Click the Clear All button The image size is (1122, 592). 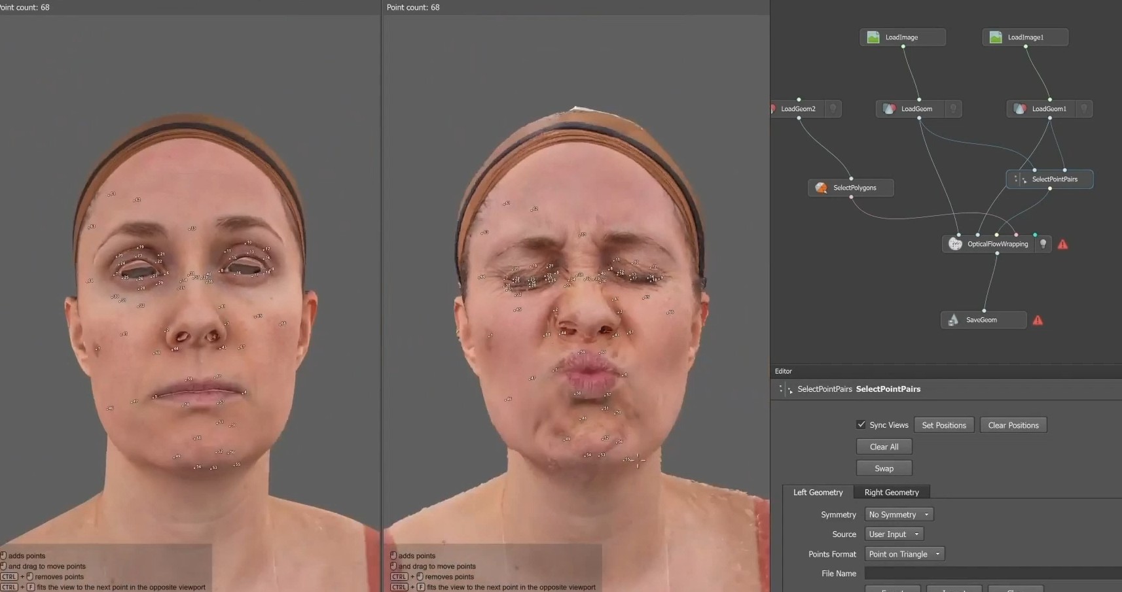884,447
